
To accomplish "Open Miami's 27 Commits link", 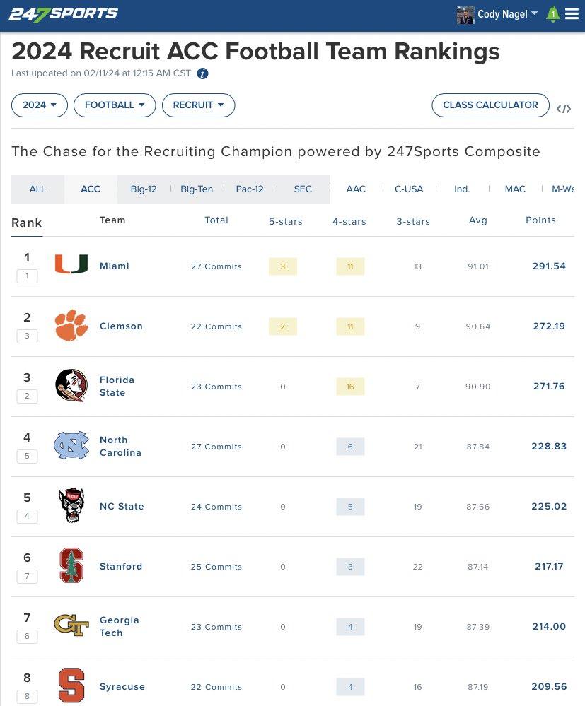I will 216,266.
